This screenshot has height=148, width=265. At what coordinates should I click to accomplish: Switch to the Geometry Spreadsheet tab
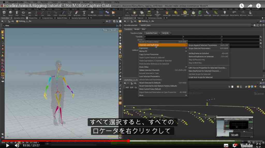pos(79,18)
